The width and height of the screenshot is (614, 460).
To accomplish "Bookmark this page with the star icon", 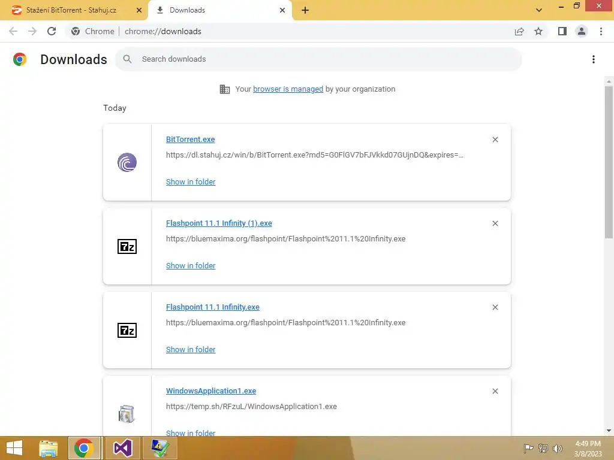I will tap(538, 31).
